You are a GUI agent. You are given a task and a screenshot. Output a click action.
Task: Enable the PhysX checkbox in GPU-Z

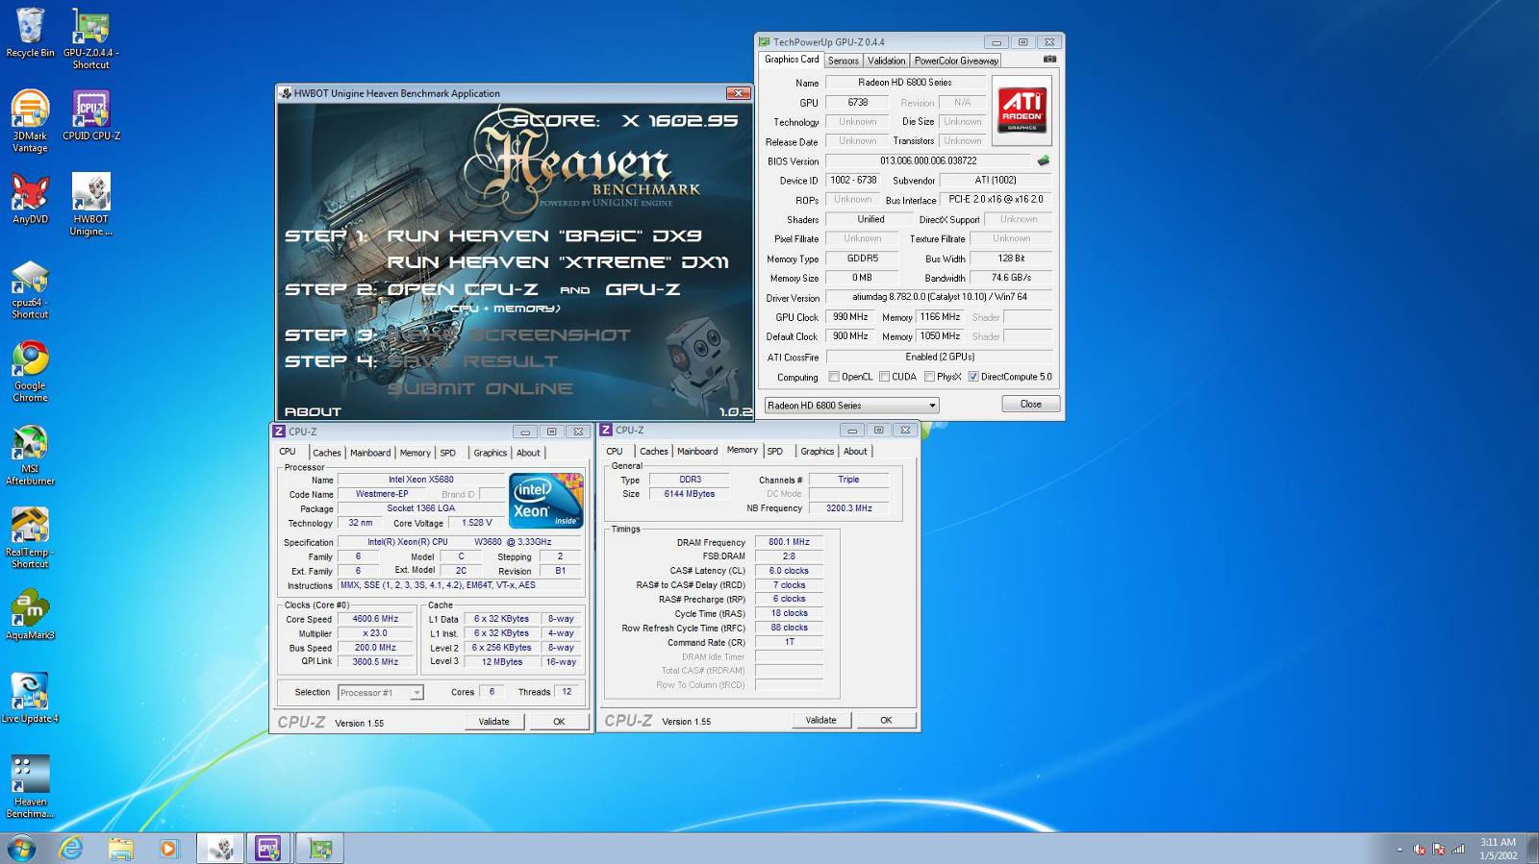click(929, 377)
